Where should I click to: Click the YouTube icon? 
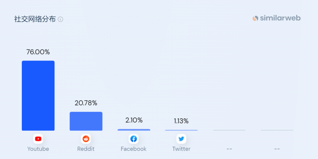(38, 139)
